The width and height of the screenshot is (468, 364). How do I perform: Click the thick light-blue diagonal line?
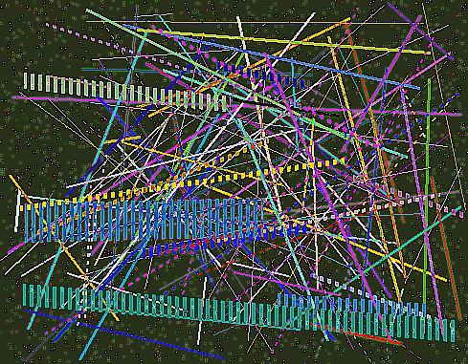271,56
